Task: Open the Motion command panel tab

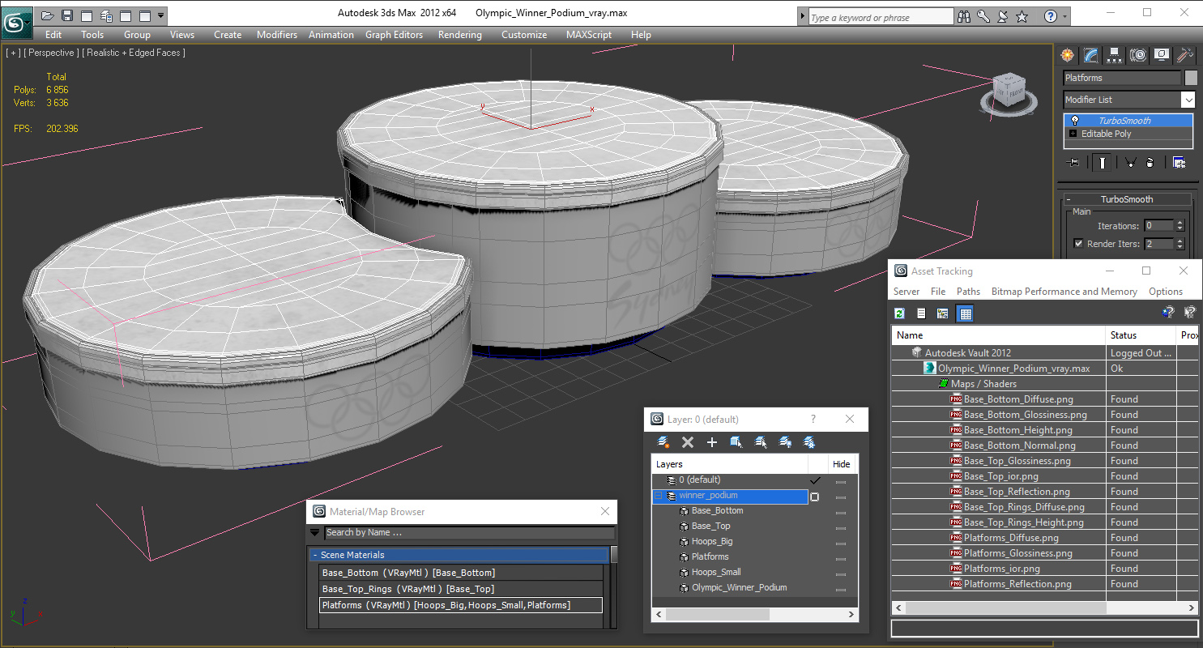Action: (x=1138, y=55)
